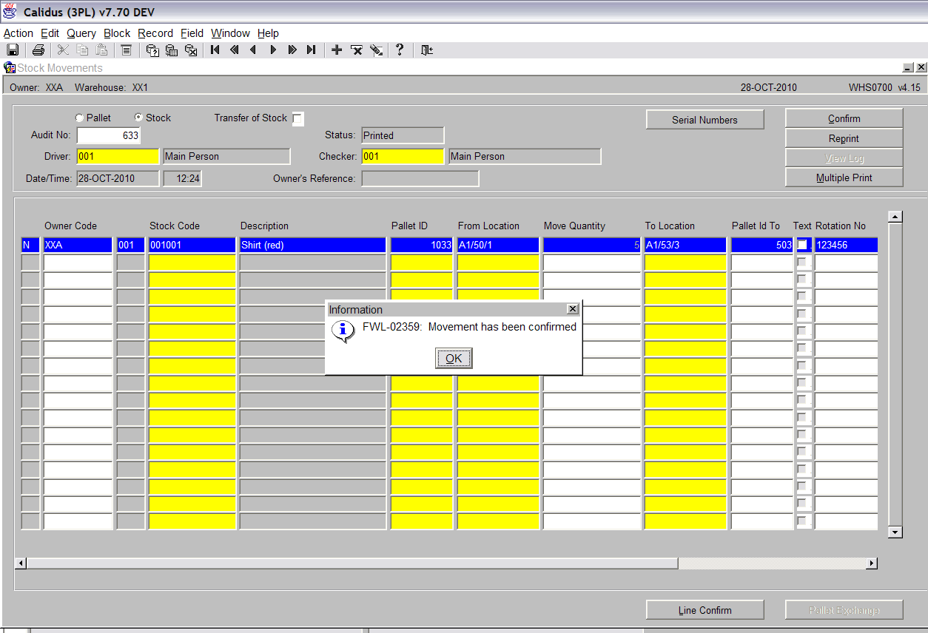Image resolution: width=928 pixels, height=633 pixels.
Task: Click the Move Quantity cell showing 5
Action: pyautogui.click(x=591, y=245)
